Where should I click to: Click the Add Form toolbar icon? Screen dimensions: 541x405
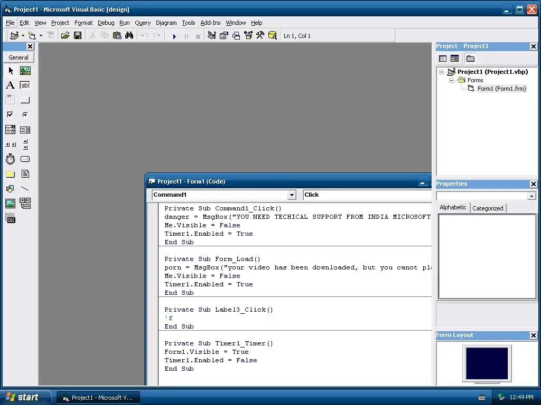(32, 35)
